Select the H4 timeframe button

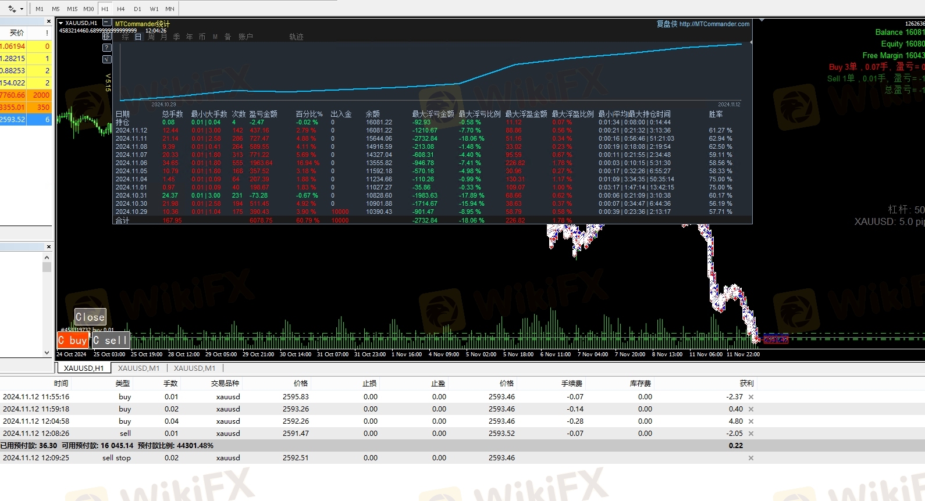121,9
